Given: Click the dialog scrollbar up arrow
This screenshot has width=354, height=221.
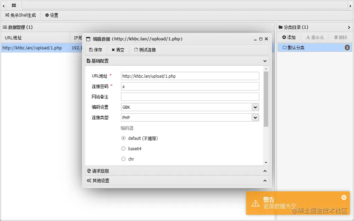Looking at the screenshot, I should click(266, 69).
